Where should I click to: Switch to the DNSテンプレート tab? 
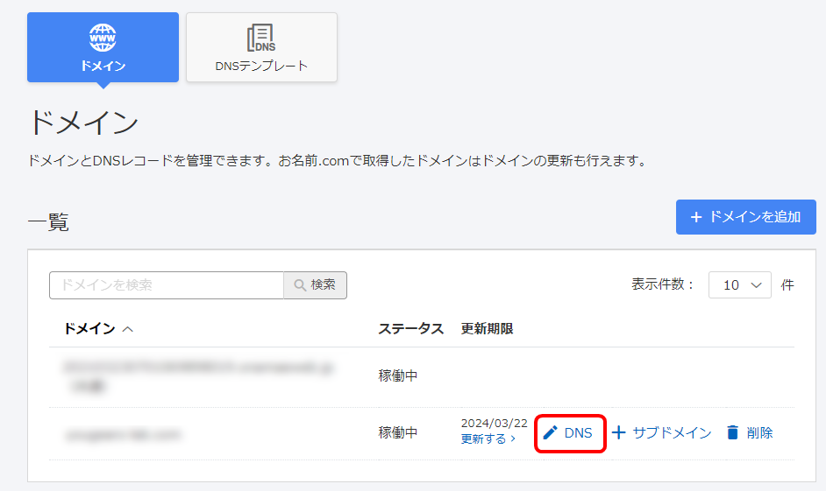tap(261, 47)
